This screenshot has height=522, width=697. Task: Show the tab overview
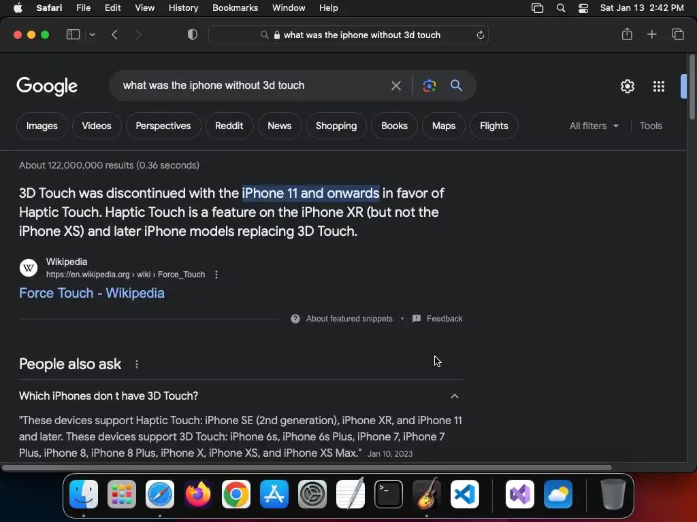(677, 34)
